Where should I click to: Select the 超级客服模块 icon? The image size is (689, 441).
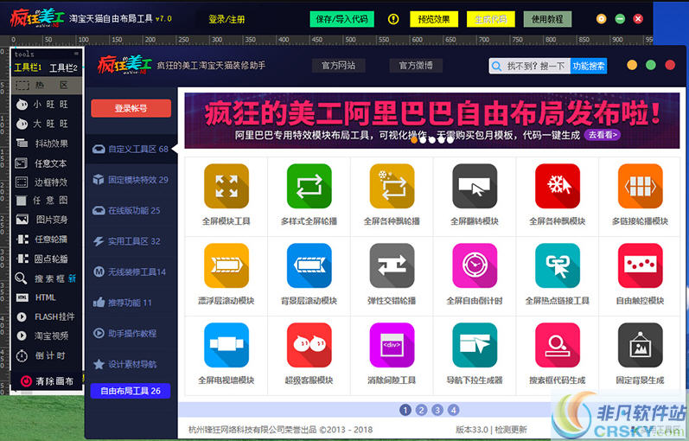[x=309, y=345]
